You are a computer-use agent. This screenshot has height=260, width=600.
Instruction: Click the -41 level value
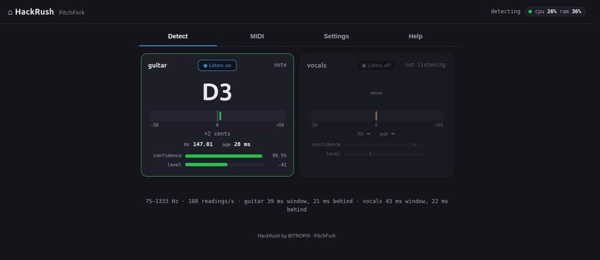click(282, 164)
